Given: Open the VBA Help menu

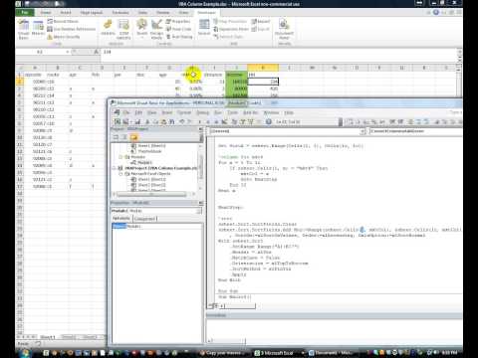Looking at the screenshot, I should pos(289,113).
